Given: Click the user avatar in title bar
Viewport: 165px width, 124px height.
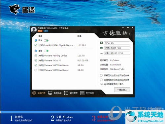Looking at the screenshot, I should tap(34, 29).
